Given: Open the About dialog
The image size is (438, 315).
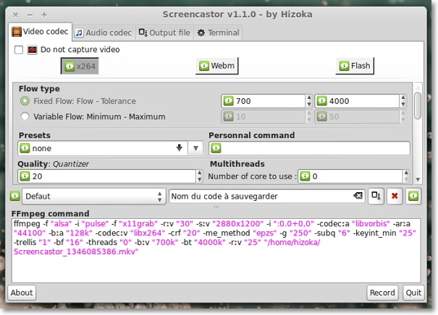Looking at the screenshot, I should (22, 293).
